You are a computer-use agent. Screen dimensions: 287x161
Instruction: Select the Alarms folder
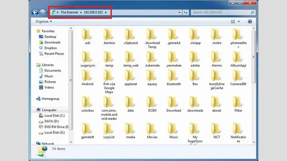[x=216, y=59]
